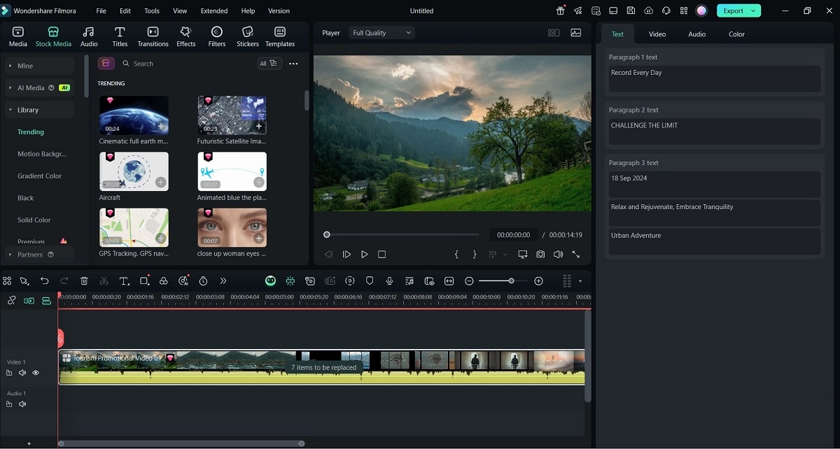Image resolution: width=840 pixels, height=449 pixels.
Task: Open the user avatar icon
Action: click(701, 10)
